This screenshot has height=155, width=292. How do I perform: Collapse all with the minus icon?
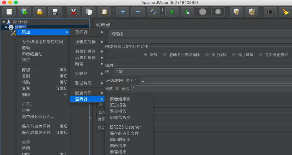tap(138, 12)
